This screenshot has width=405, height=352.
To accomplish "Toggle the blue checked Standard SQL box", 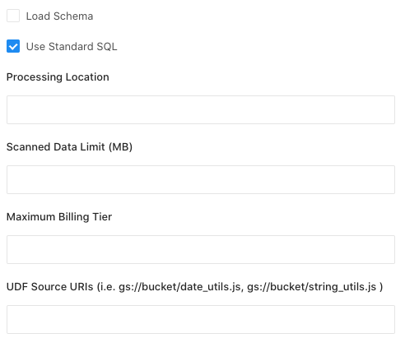I will pyautogui.click(x=13, y=46).
